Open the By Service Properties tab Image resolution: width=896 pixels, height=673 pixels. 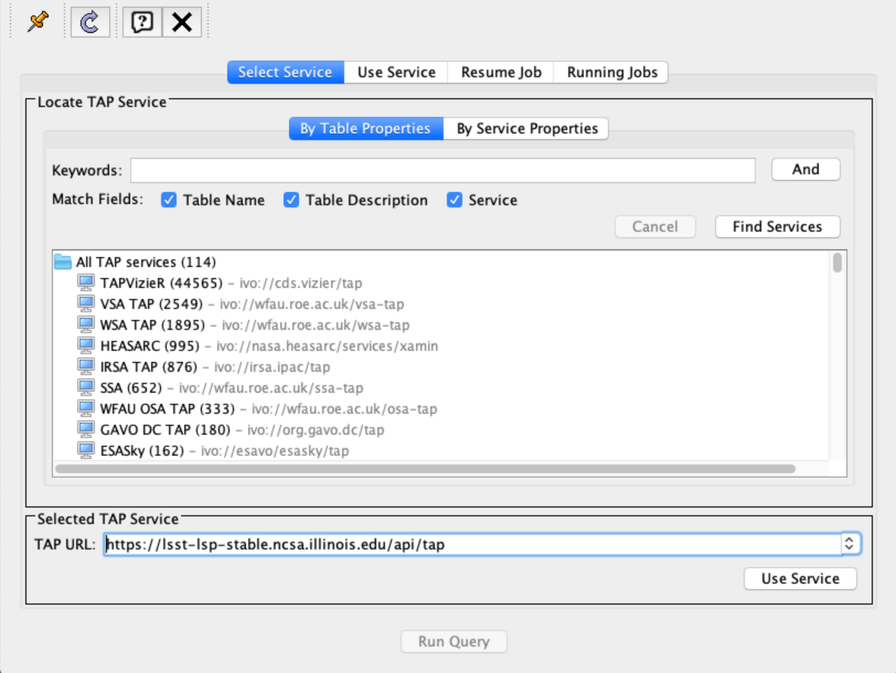(526, 128)
